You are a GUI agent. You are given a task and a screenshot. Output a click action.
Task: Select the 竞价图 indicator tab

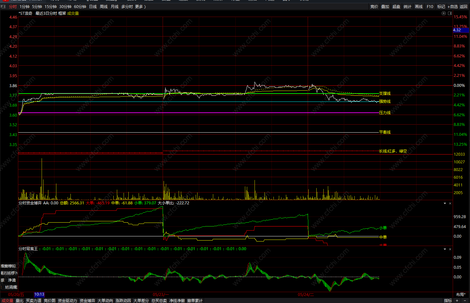point(50,300)
